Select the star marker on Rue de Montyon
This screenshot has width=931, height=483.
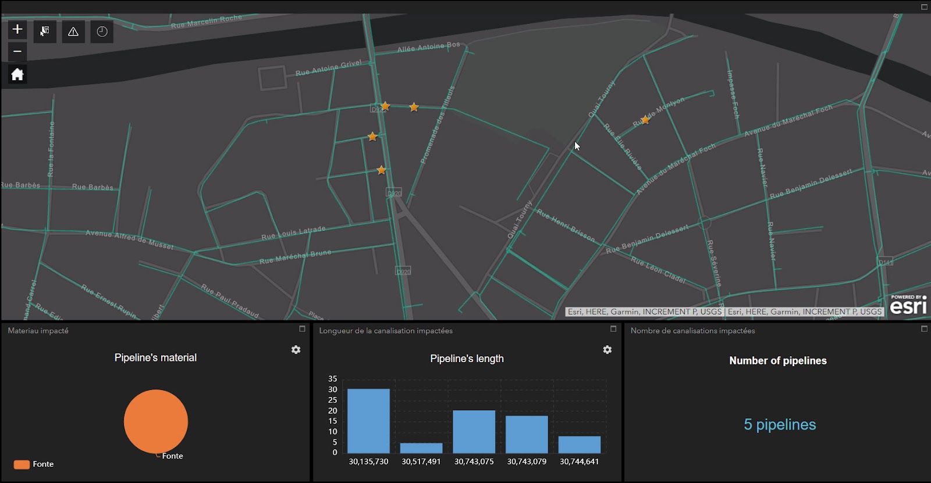tap(645, 120)
